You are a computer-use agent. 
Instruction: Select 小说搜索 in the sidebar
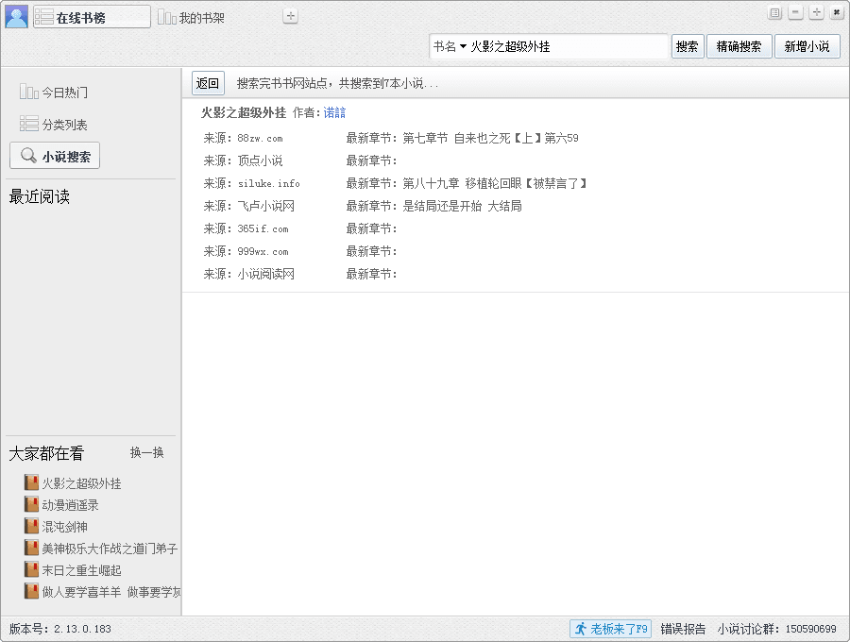[x=55, y=157]
